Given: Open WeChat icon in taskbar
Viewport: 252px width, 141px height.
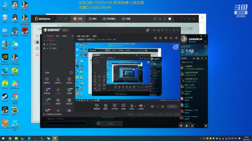Looking at the screenshot, I should tap(49, 138).
